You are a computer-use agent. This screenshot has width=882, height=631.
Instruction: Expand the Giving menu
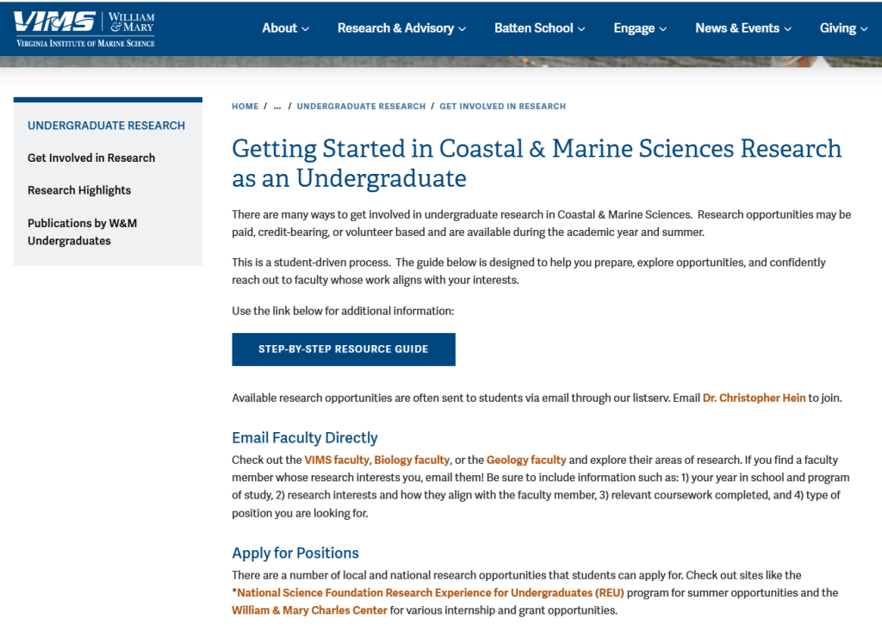point(842,28)
